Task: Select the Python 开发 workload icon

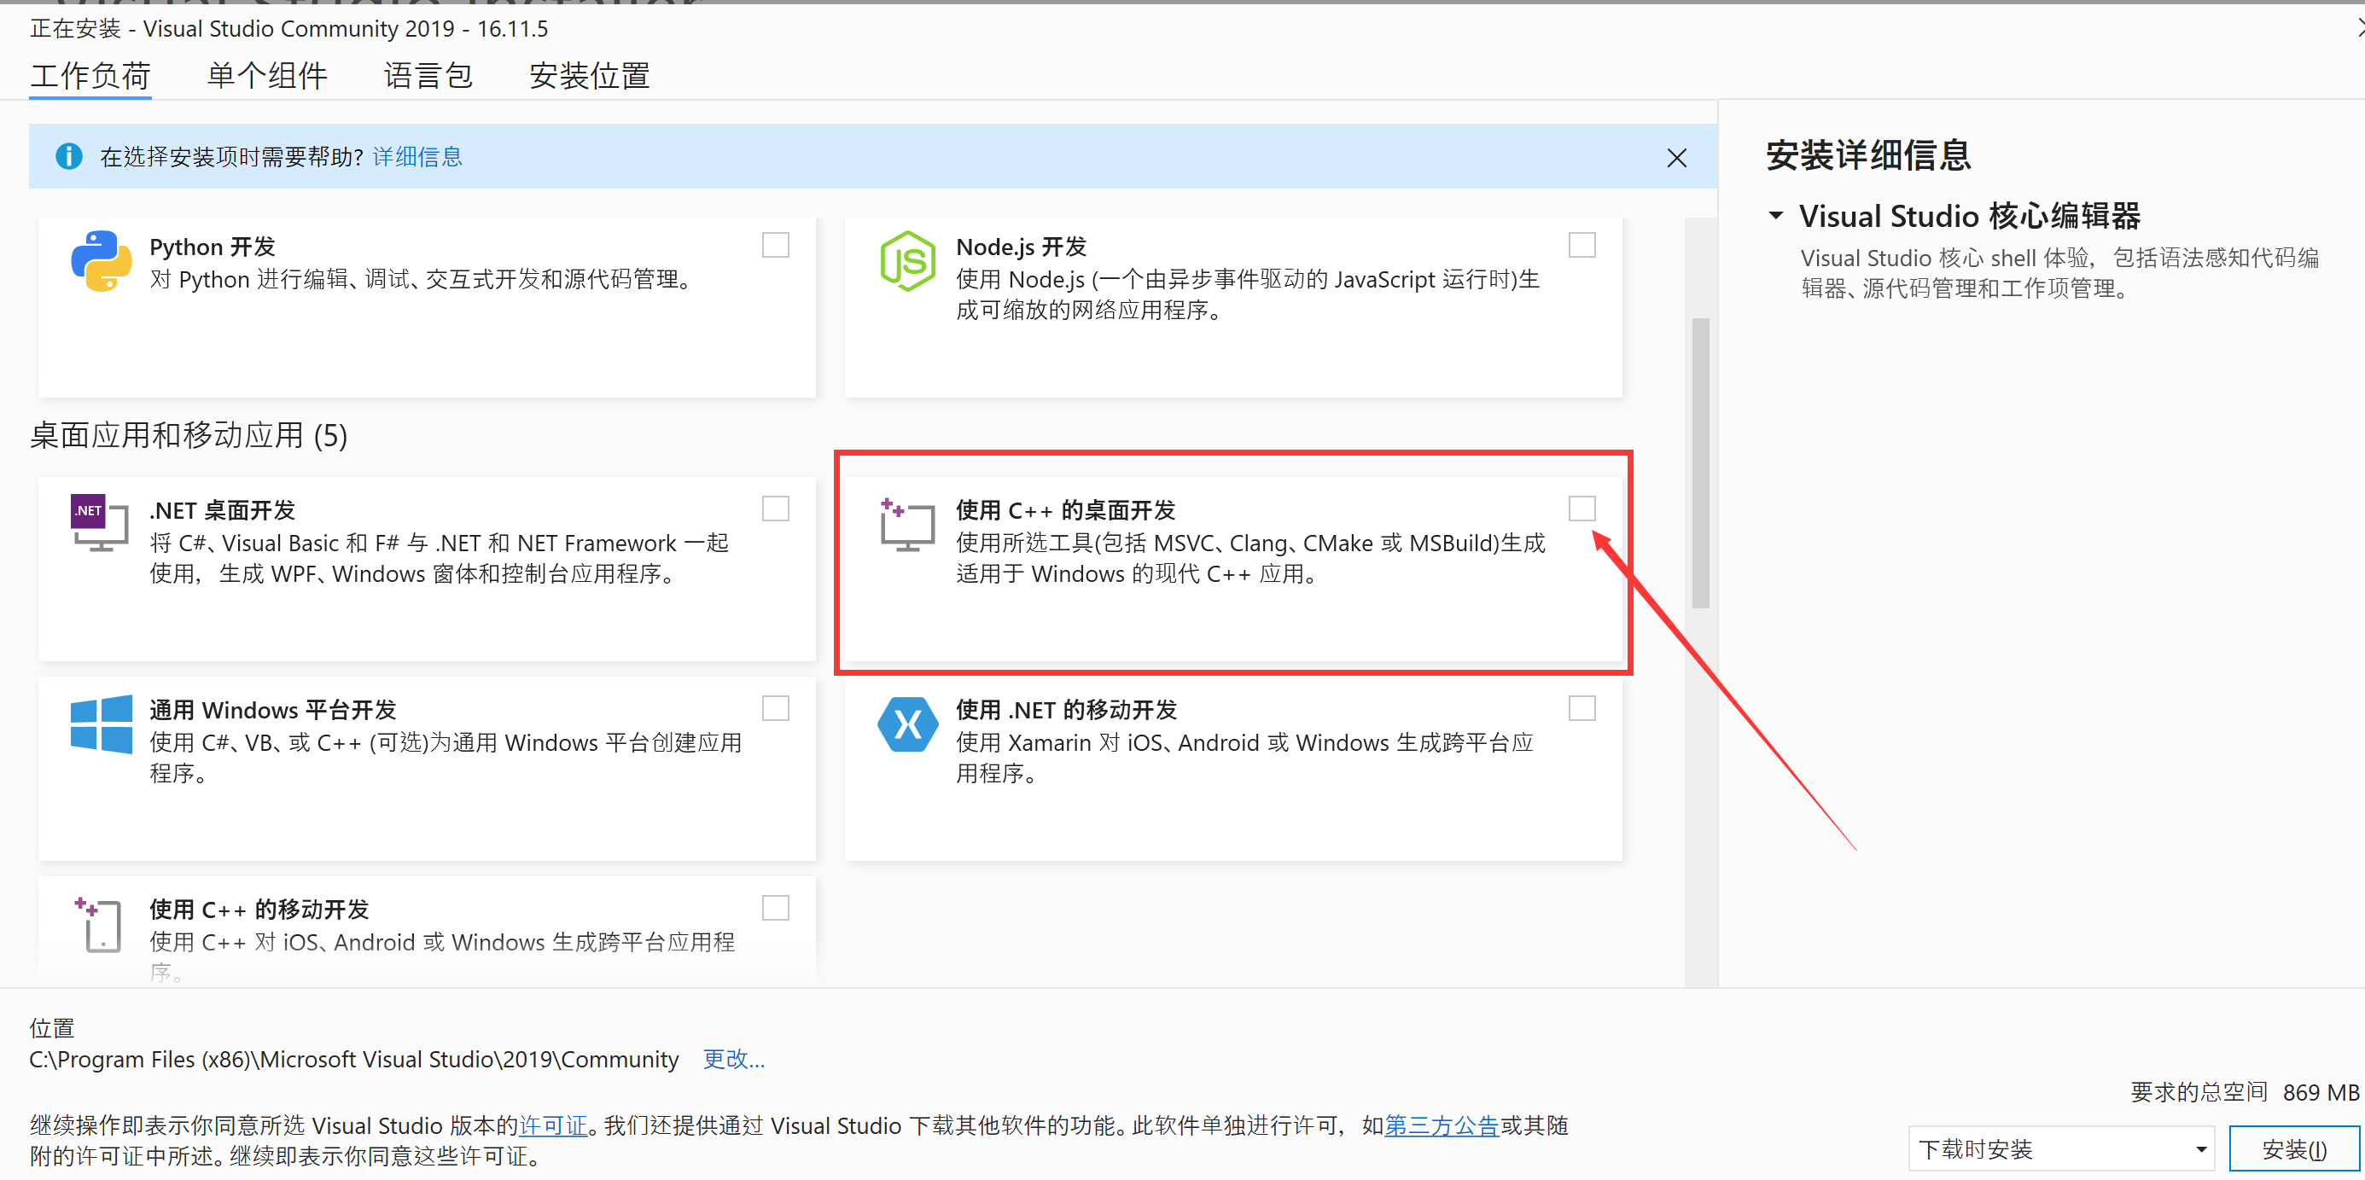Action: (x=100, y=260)
